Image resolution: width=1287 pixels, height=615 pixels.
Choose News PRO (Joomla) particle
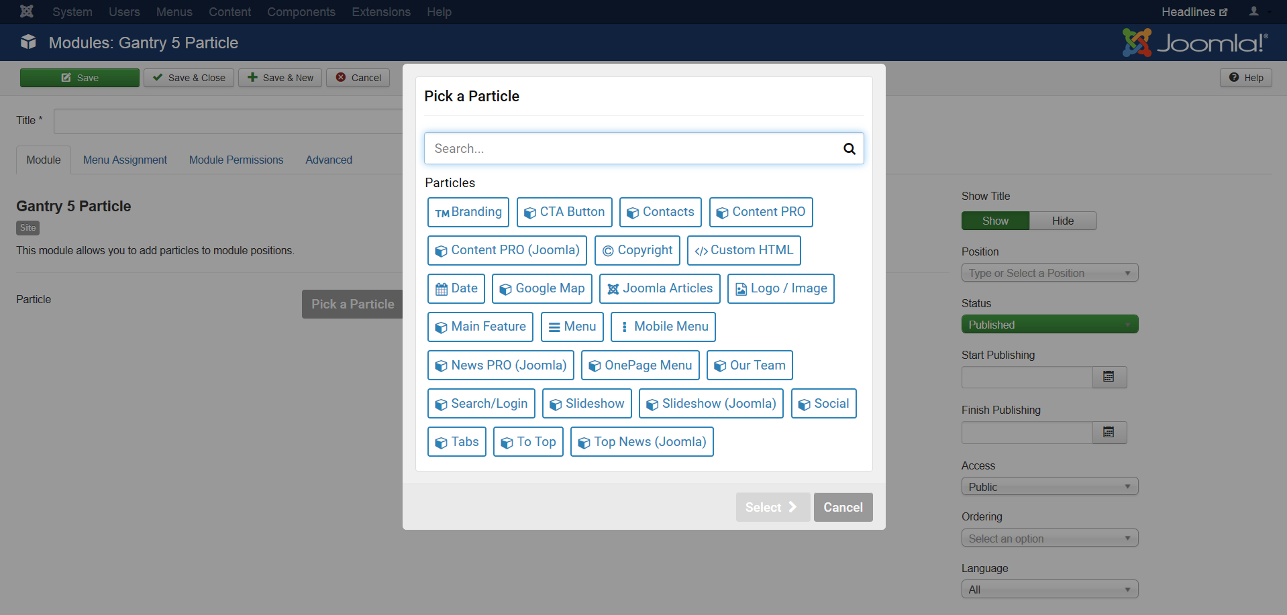(501, 365)
